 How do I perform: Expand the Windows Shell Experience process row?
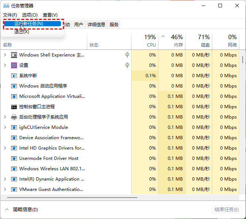(x=5, y=55)
